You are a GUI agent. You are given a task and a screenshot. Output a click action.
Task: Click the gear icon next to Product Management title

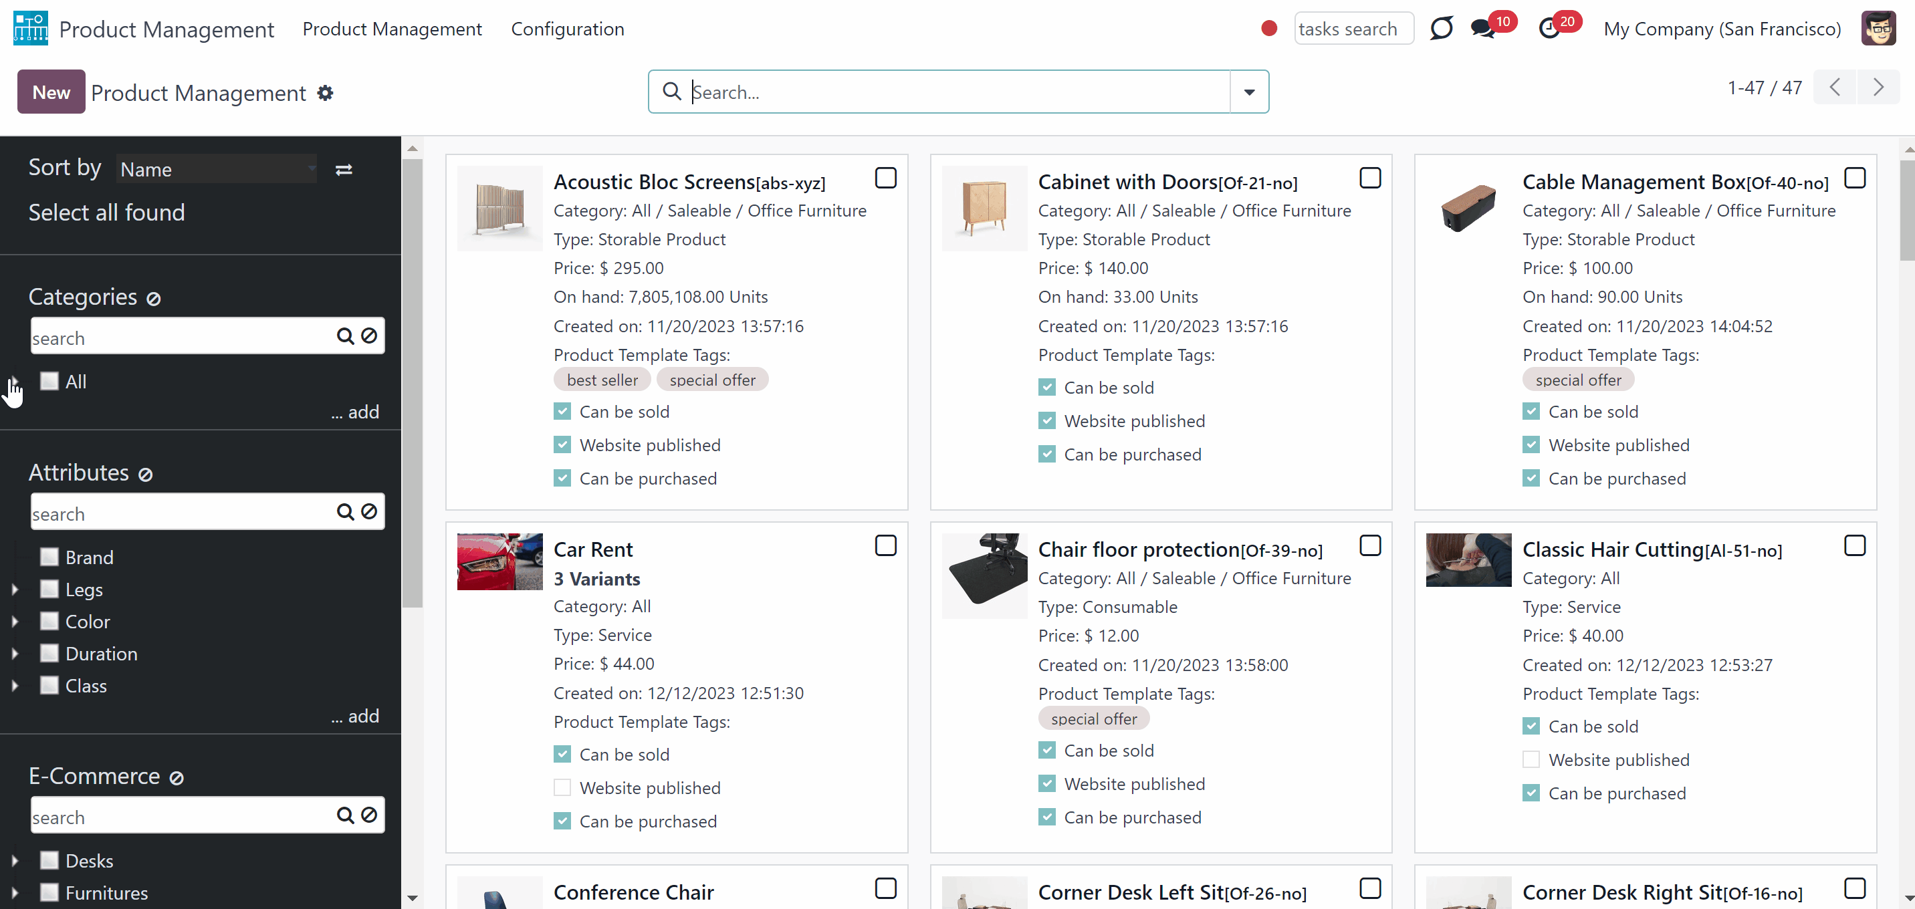(325, 93)
